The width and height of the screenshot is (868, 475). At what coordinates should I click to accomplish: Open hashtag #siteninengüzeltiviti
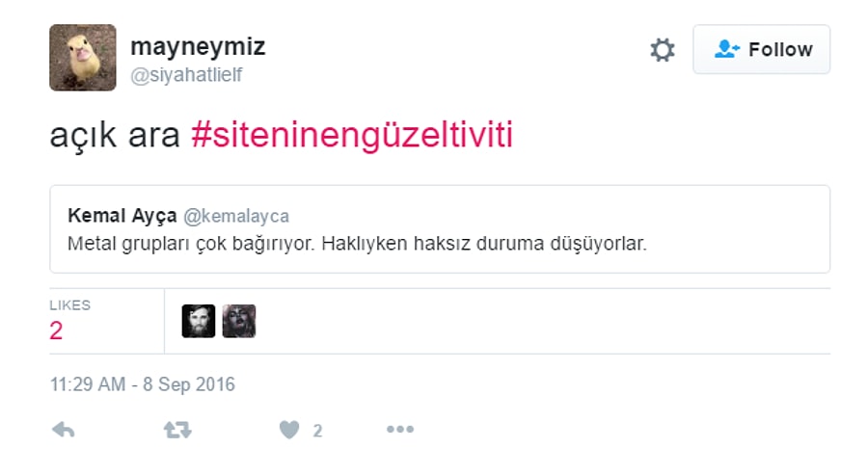[x=352, y=134]
